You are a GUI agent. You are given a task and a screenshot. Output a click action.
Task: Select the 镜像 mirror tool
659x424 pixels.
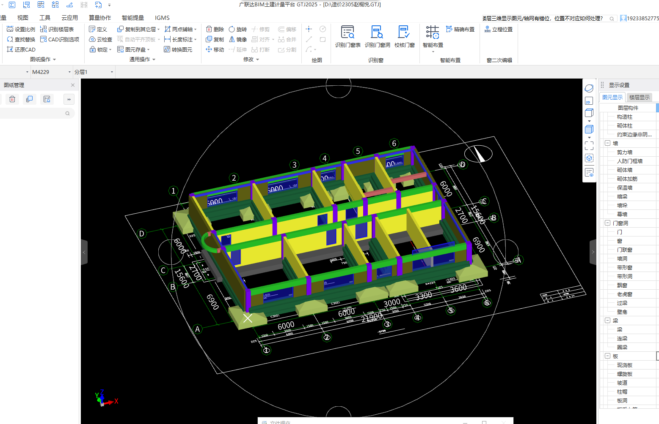tap(238, 39)
